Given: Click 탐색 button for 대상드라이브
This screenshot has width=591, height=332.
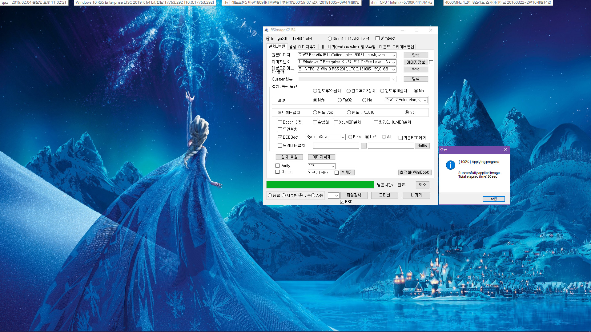Looking at the screenshot, I should pos(416,69).
